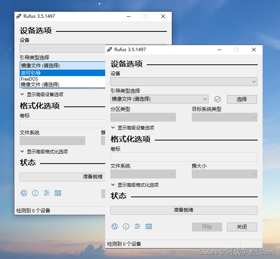Expand 显示高级设备选项 in front window
This screenshot has height=259, width=280.
coord(132,128)
